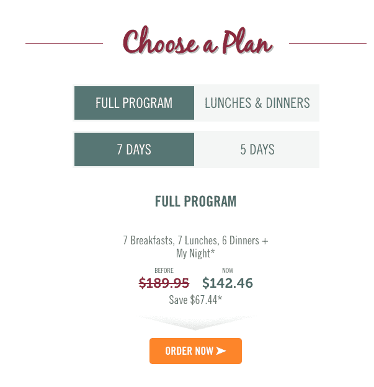This screenshot has height=387, width=374.
Task: Choose the 7 Days option
Action: [x=134, y=149]
